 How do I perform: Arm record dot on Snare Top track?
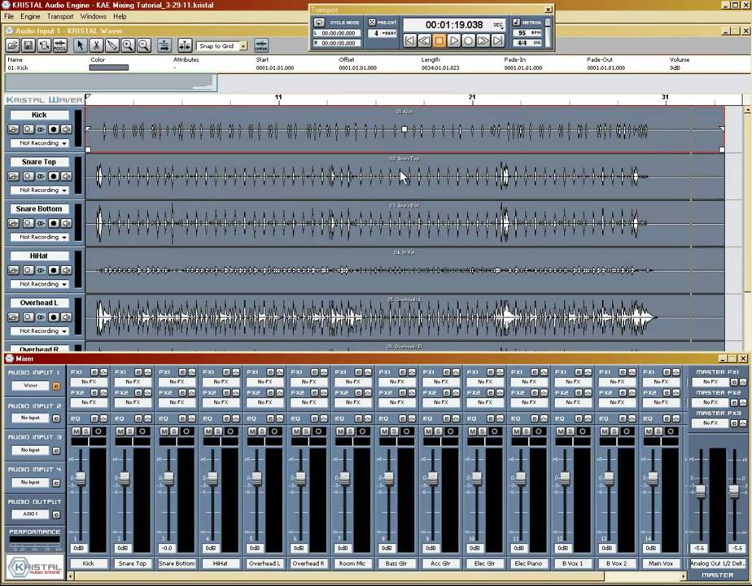click(54, 177)
